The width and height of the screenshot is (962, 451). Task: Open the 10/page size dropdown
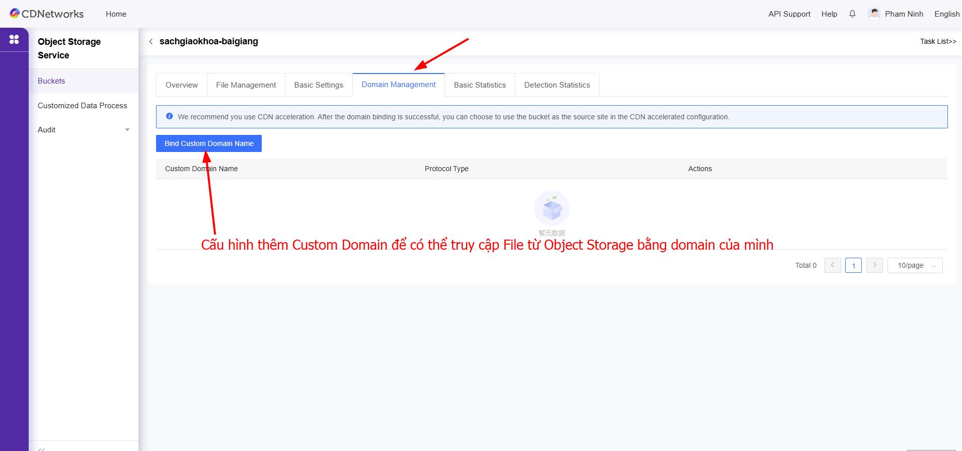[x=915, y=265]
